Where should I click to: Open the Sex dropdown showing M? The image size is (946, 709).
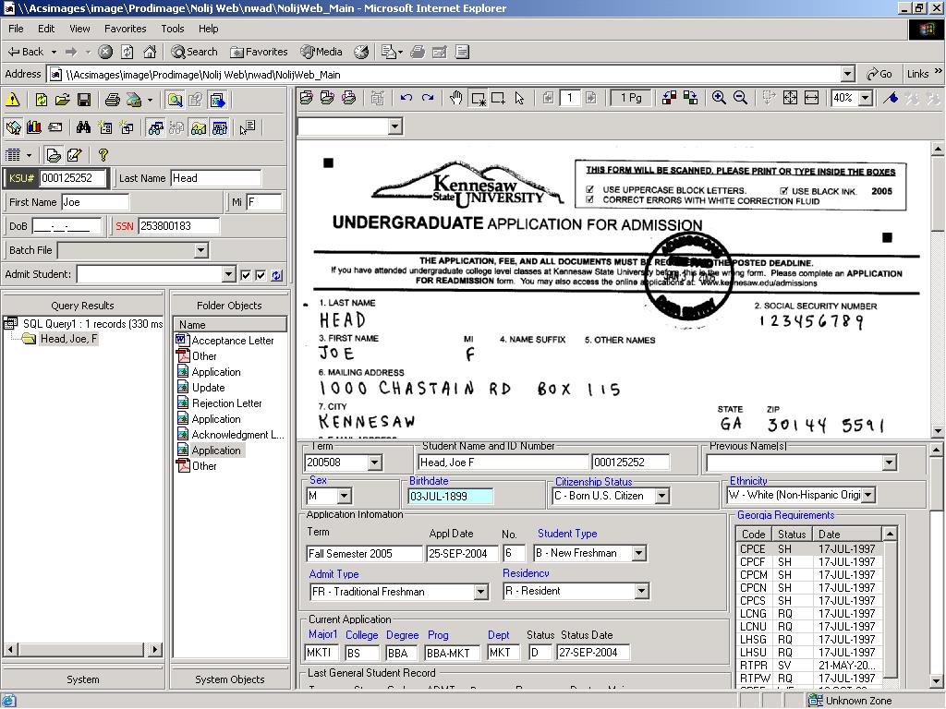tap(344, 496)
